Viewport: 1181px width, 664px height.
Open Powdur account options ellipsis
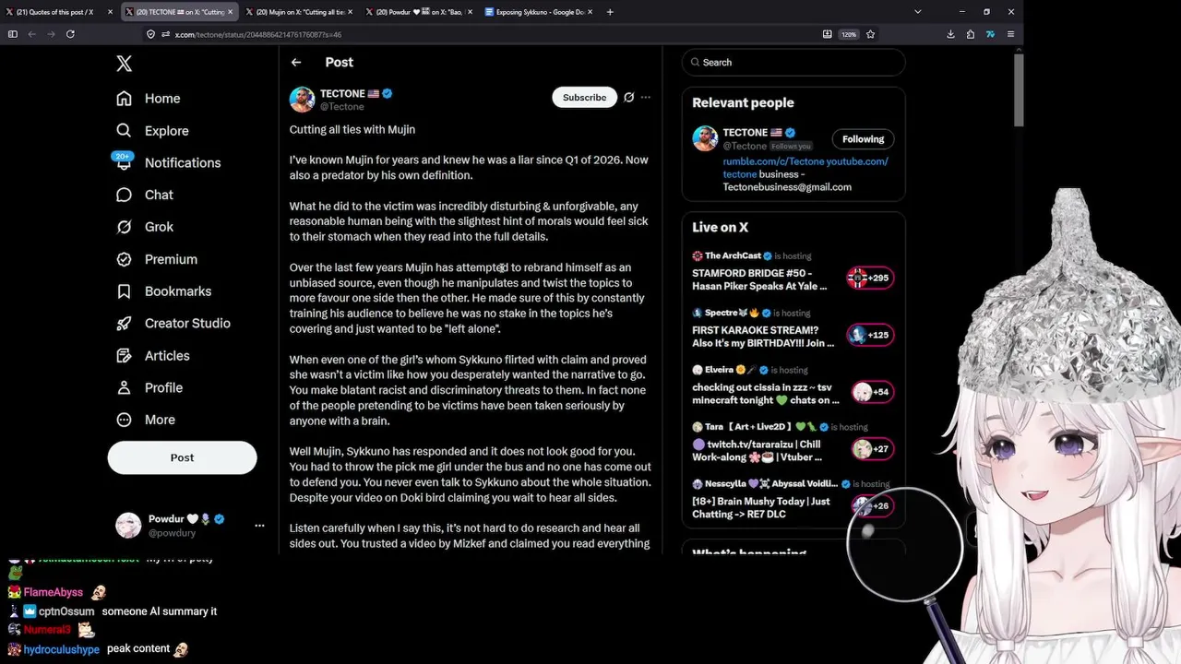pos(259,526)
